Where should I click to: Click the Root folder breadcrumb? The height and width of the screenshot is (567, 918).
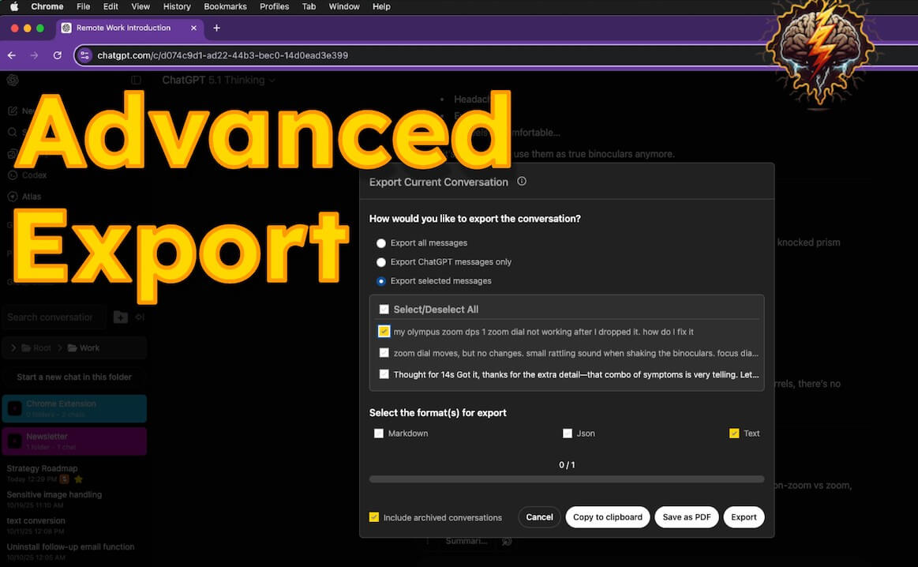tap(36, 348)
